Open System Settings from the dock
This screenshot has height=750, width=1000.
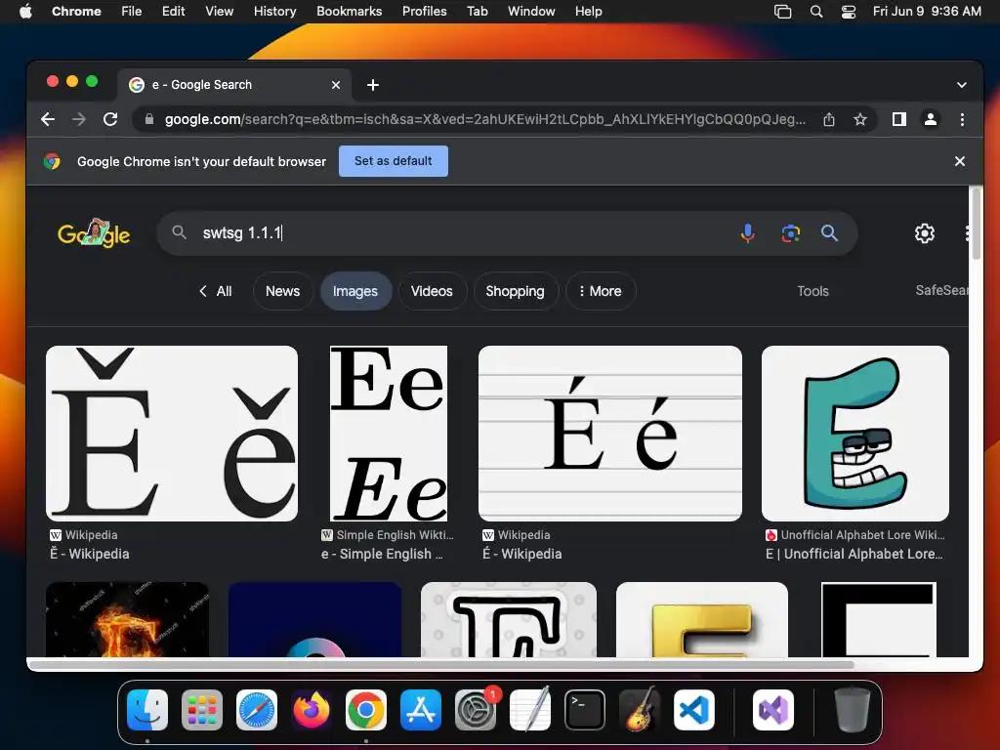pyautogui.click(x=476, y=710)
